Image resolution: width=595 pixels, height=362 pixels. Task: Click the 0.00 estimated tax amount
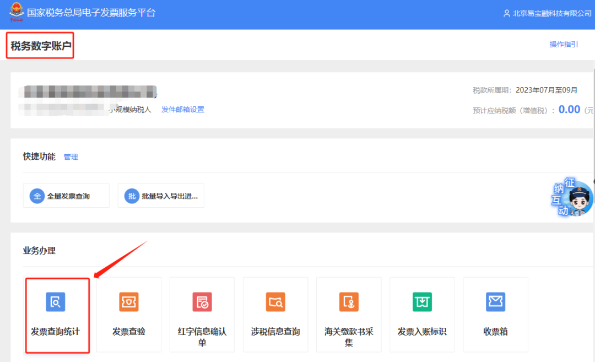569,110
